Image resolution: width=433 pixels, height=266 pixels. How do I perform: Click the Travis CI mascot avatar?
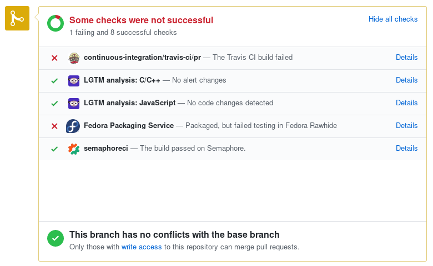[74, 58]
